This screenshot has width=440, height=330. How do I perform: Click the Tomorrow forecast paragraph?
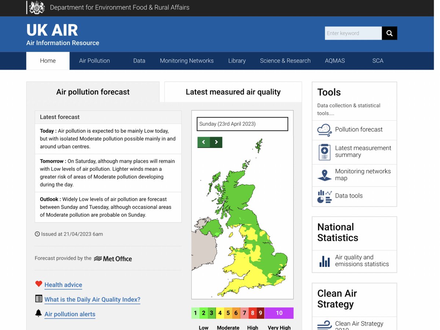click(x=108, y=173)
